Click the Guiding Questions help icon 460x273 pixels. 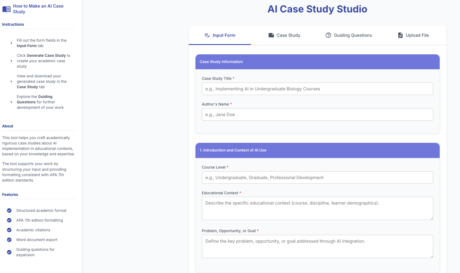click(x=328, y=35)
